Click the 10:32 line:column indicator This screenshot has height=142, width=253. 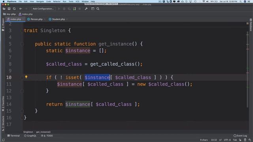(214, 140)
